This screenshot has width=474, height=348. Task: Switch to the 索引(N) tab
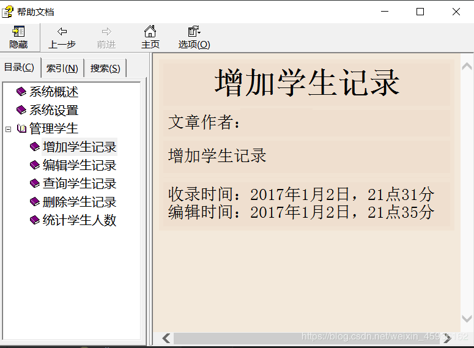pos(62,68)
